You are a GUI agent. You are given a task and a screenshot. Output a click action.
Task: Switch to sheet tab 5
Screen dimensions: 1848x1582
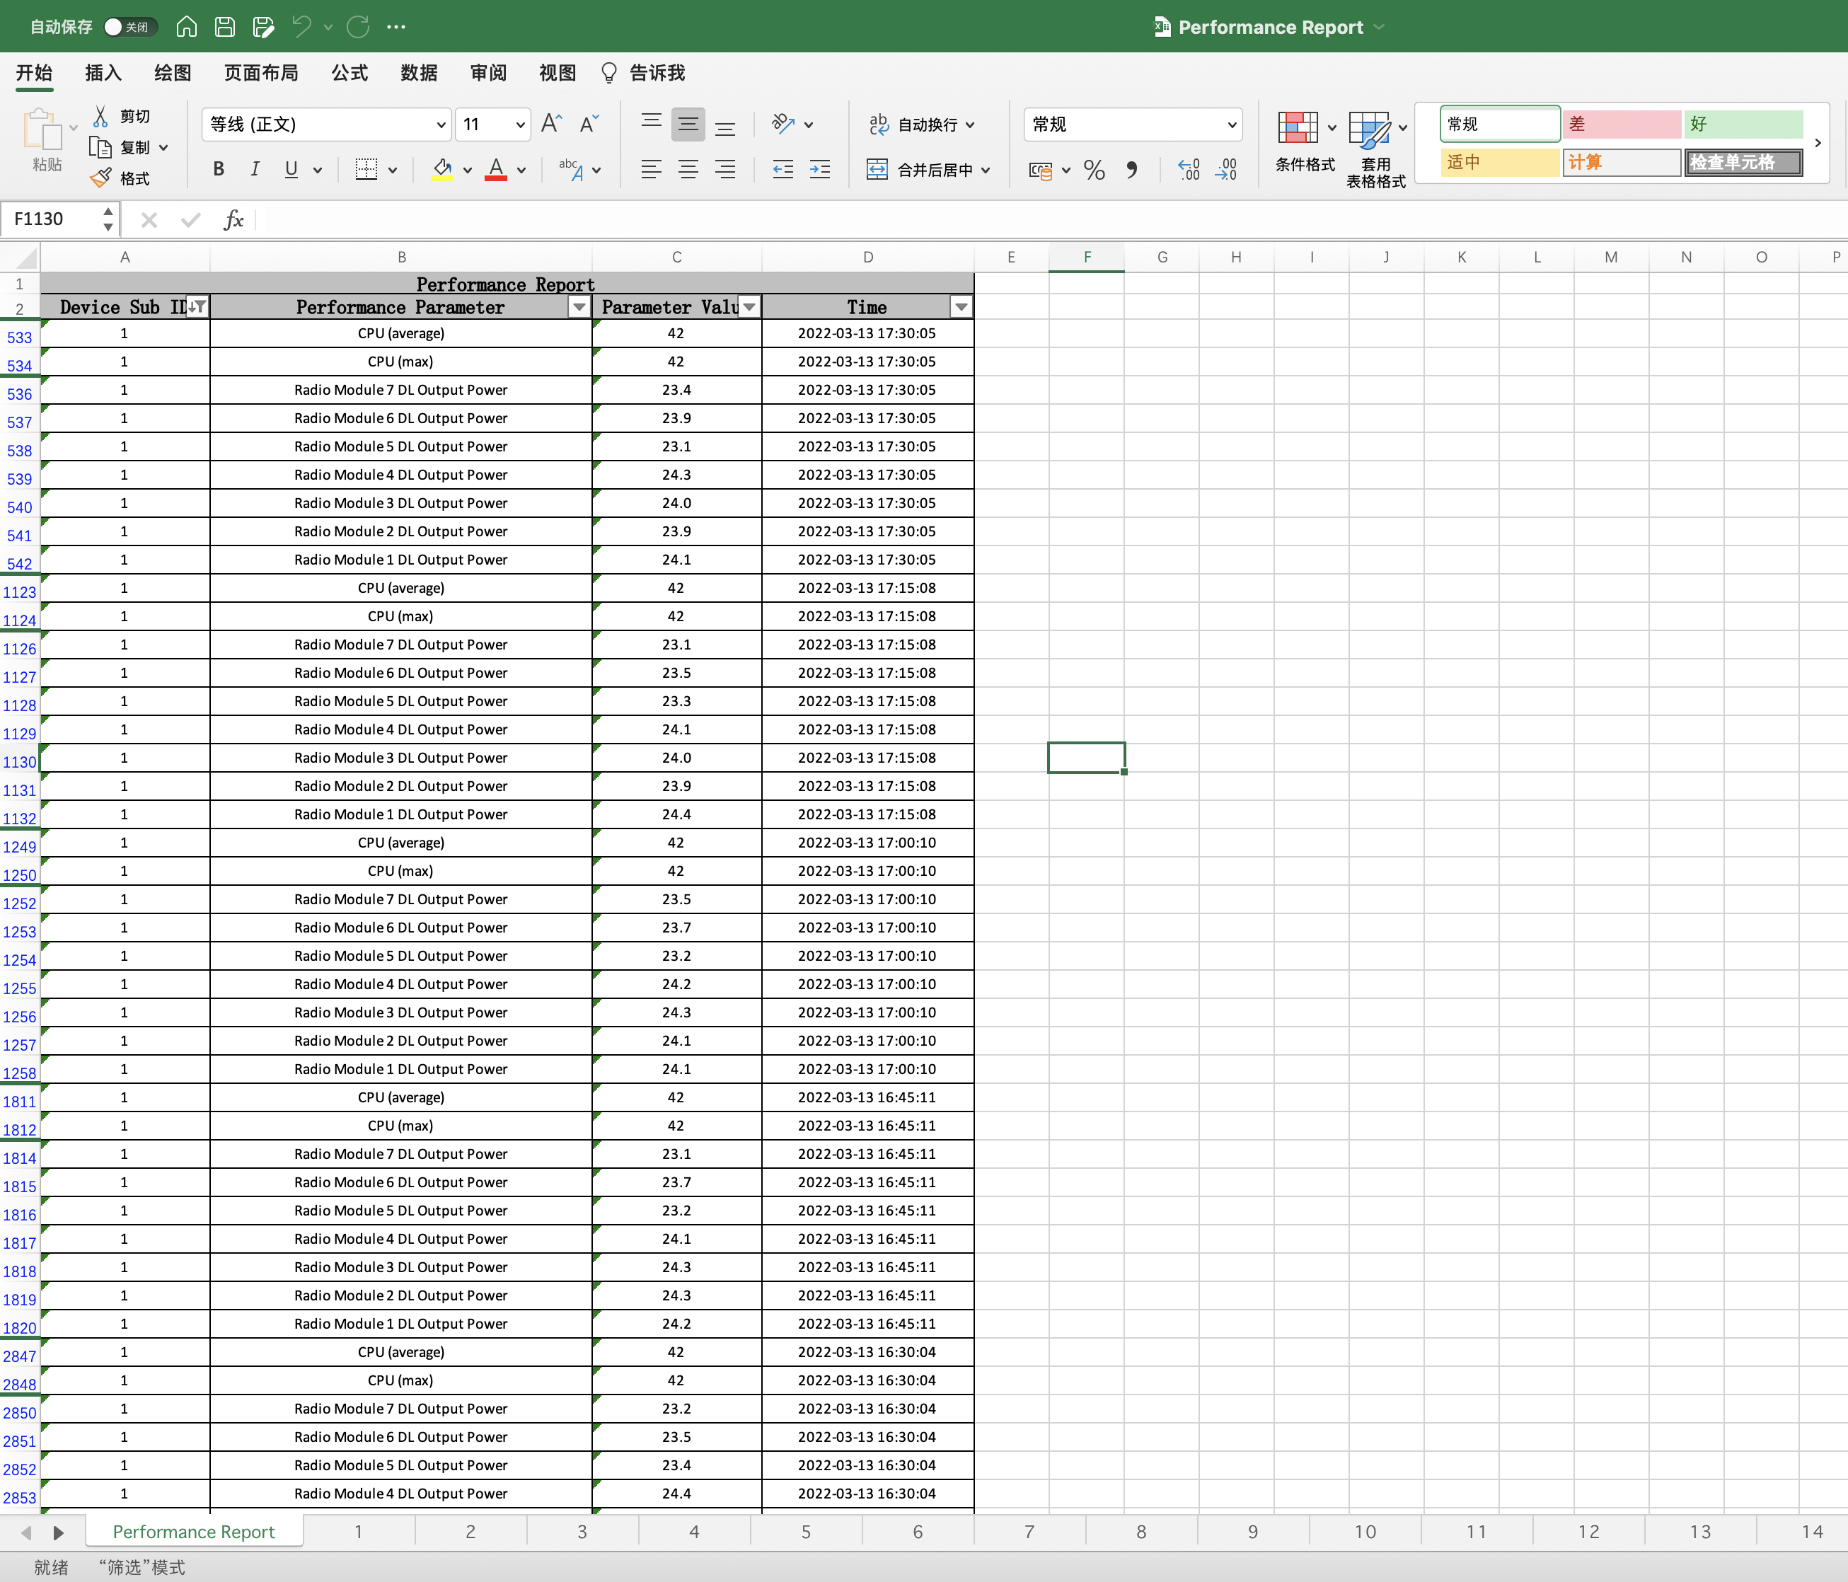[x=805, y=1531]
